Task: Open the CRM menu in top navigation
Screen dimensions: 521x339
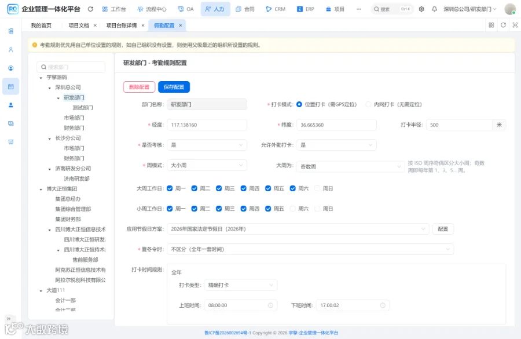Action: (276, 9)
